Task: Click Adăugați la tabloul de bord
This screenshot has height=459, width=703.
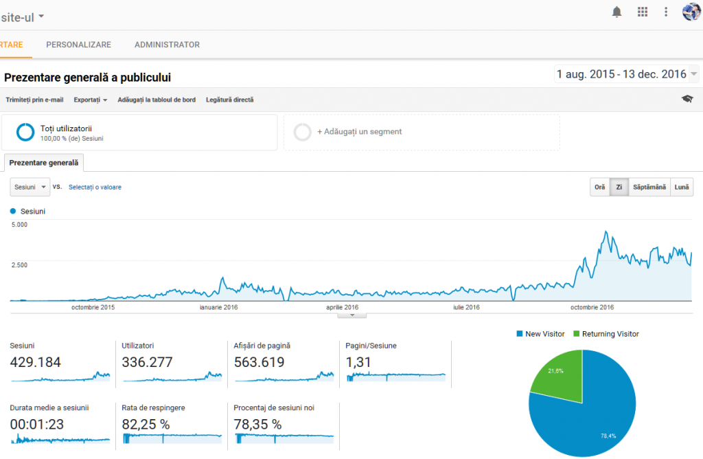Action: [x=157, y=99]
